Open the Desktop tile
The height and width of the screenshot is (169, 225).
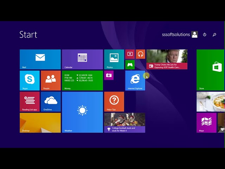[x=40, y=123]
